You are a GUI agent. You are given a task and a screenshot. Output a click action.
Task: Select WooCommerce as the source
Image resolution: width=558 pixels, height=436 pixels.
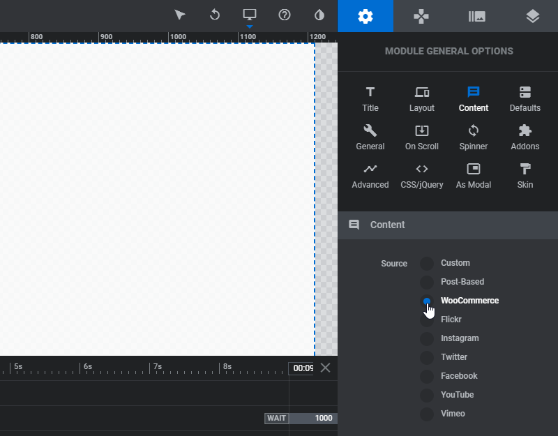[427, 301]
